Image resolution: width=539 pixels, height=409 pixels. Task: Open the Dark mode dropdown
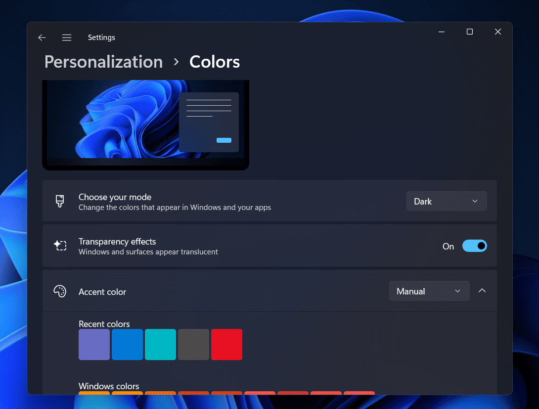coord(446,201)
